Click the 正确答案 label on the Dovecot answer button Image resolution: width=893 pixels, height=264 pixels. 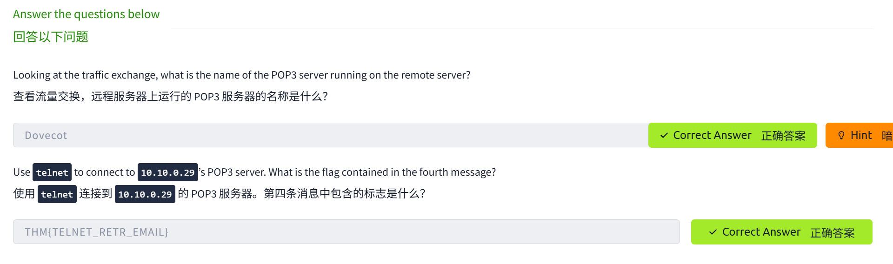pos(783,136)
